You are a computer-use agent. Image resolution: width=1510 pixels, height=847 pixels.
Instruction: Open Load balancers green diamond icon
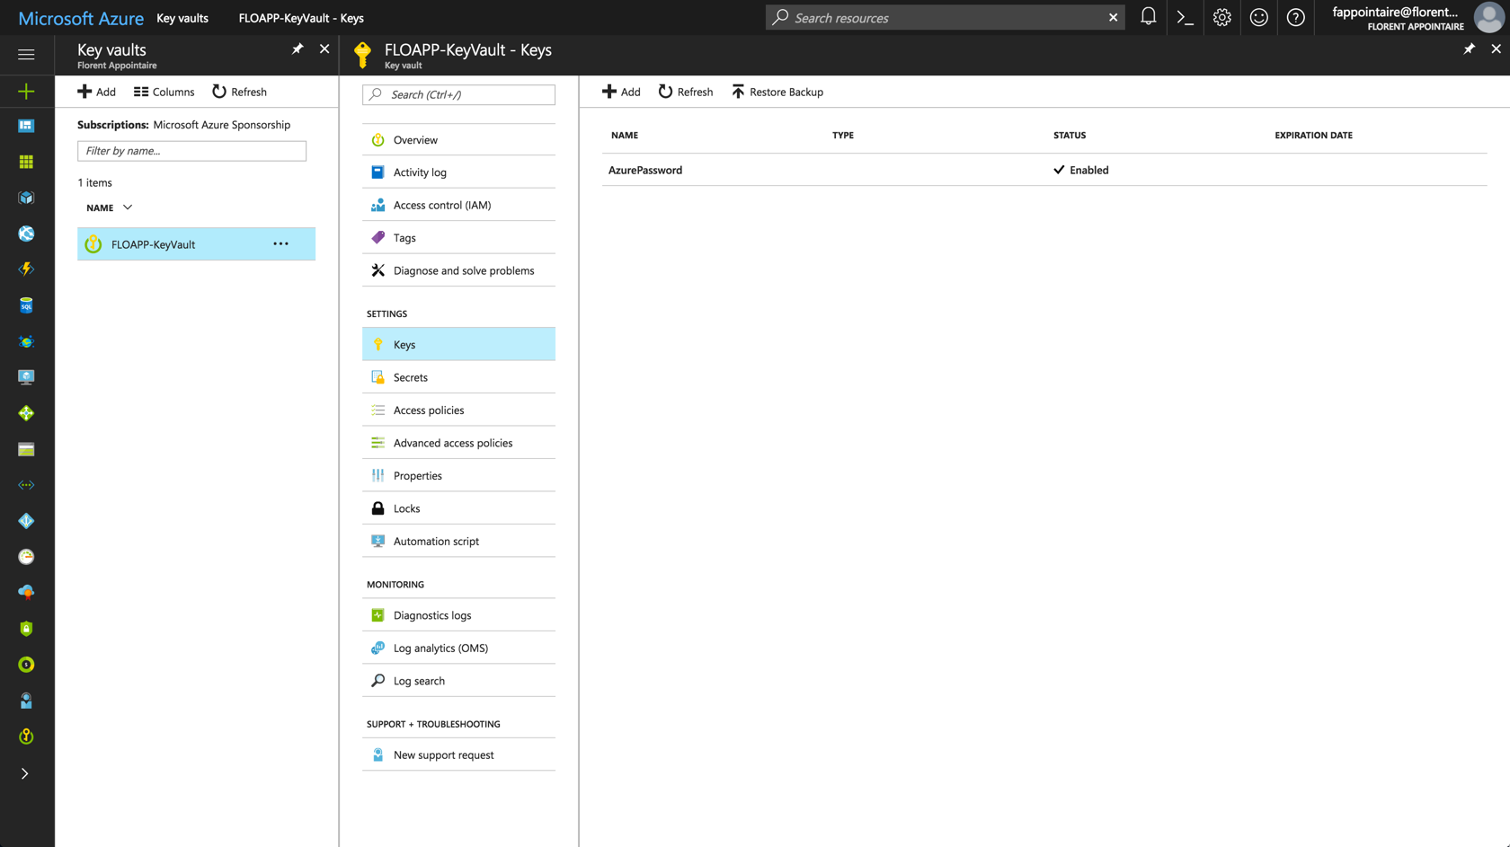pos(26,413)
